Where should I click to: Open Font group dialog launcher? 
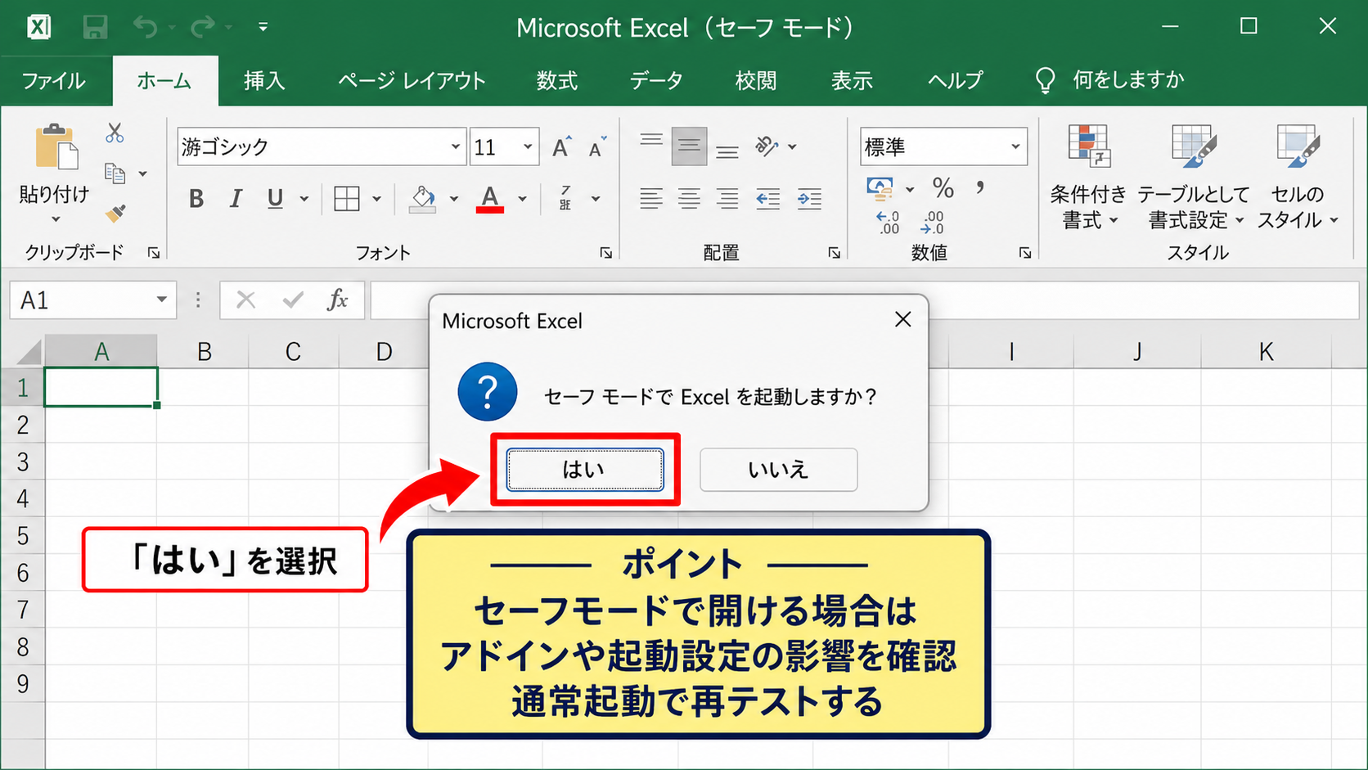pyautogui.click(x=605, y=253)
